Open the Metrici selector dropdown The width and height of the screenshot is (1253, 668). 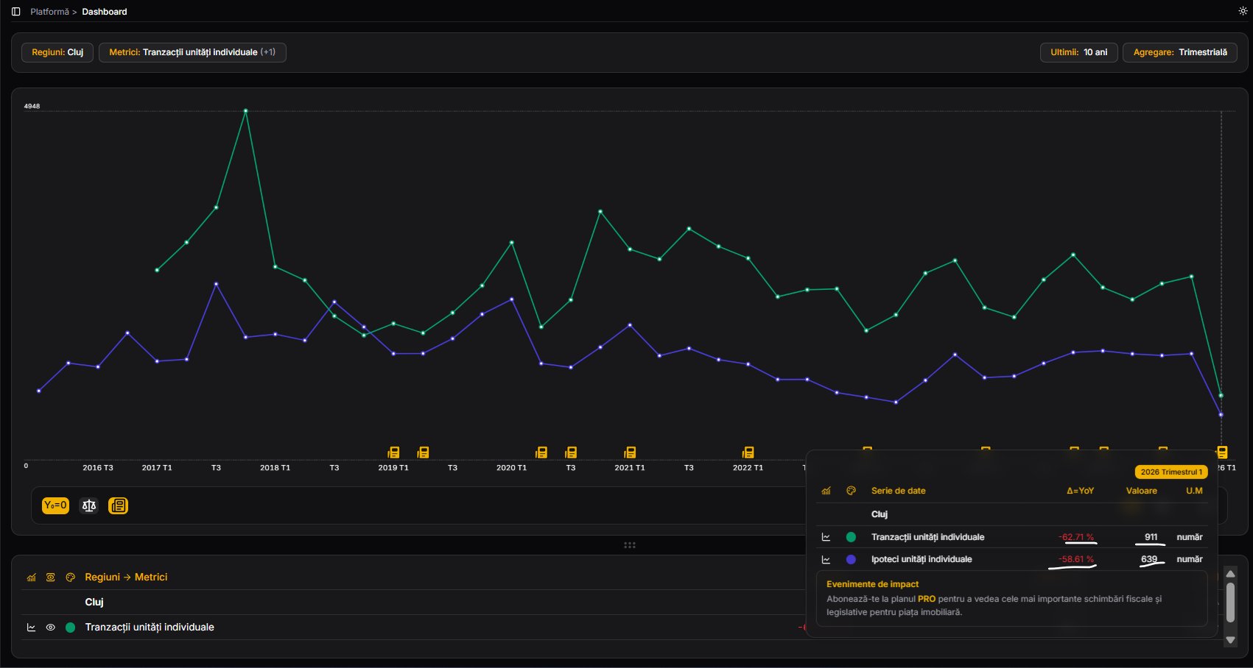pyautogui.click(x=192, y=52)
